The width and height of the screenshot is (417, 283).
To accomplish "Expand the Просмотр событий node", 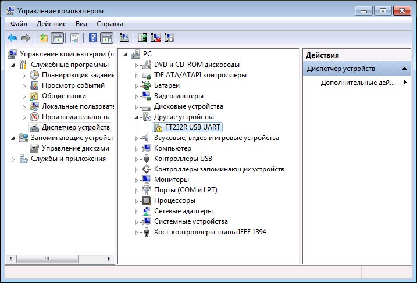I will (24, 86).
